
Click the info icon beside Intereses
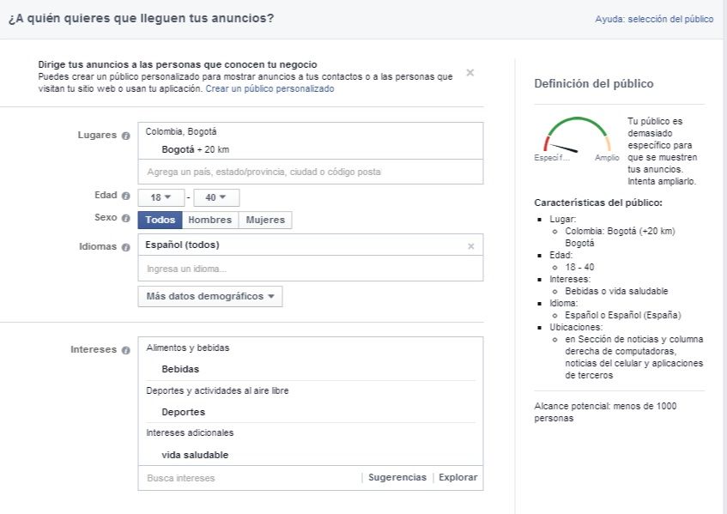click(126, 350)
